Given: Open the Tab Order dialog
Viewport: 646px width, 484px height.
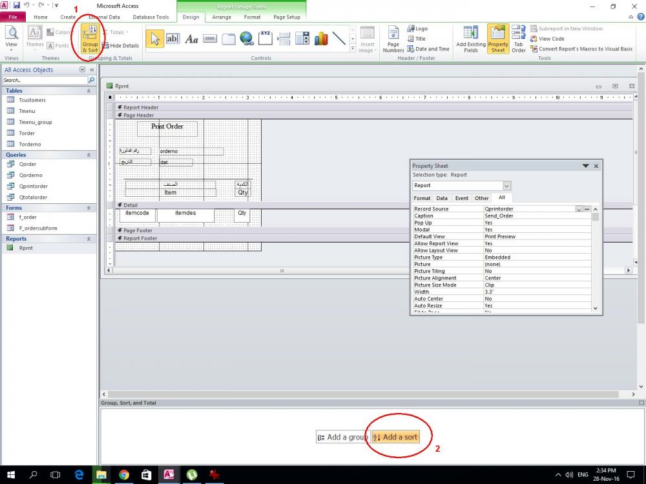Looking at the screenshot, I should click(518, 39).
